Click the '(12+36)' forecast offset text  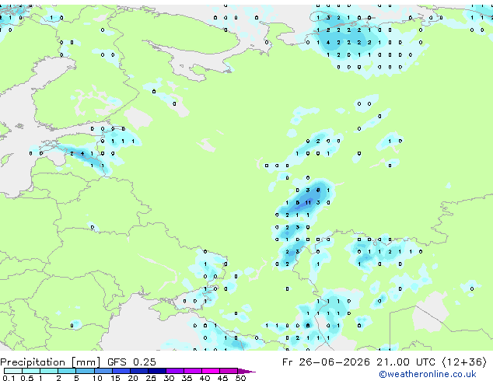[x=464, y=362]
